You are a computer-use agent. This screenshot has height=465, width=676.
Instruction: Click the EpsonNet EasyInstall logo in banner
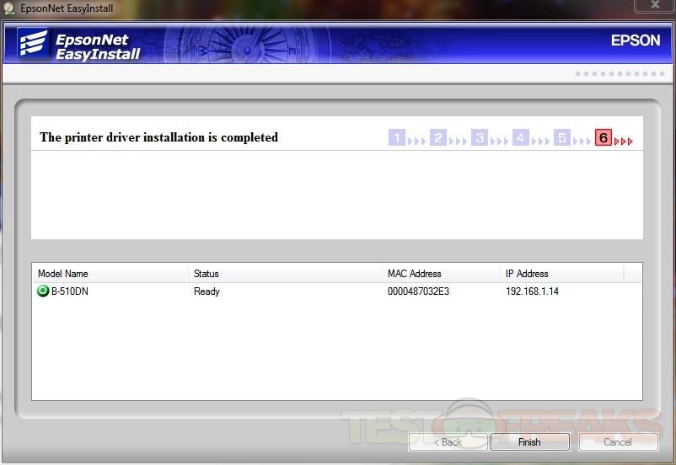[x=80, y=46]
